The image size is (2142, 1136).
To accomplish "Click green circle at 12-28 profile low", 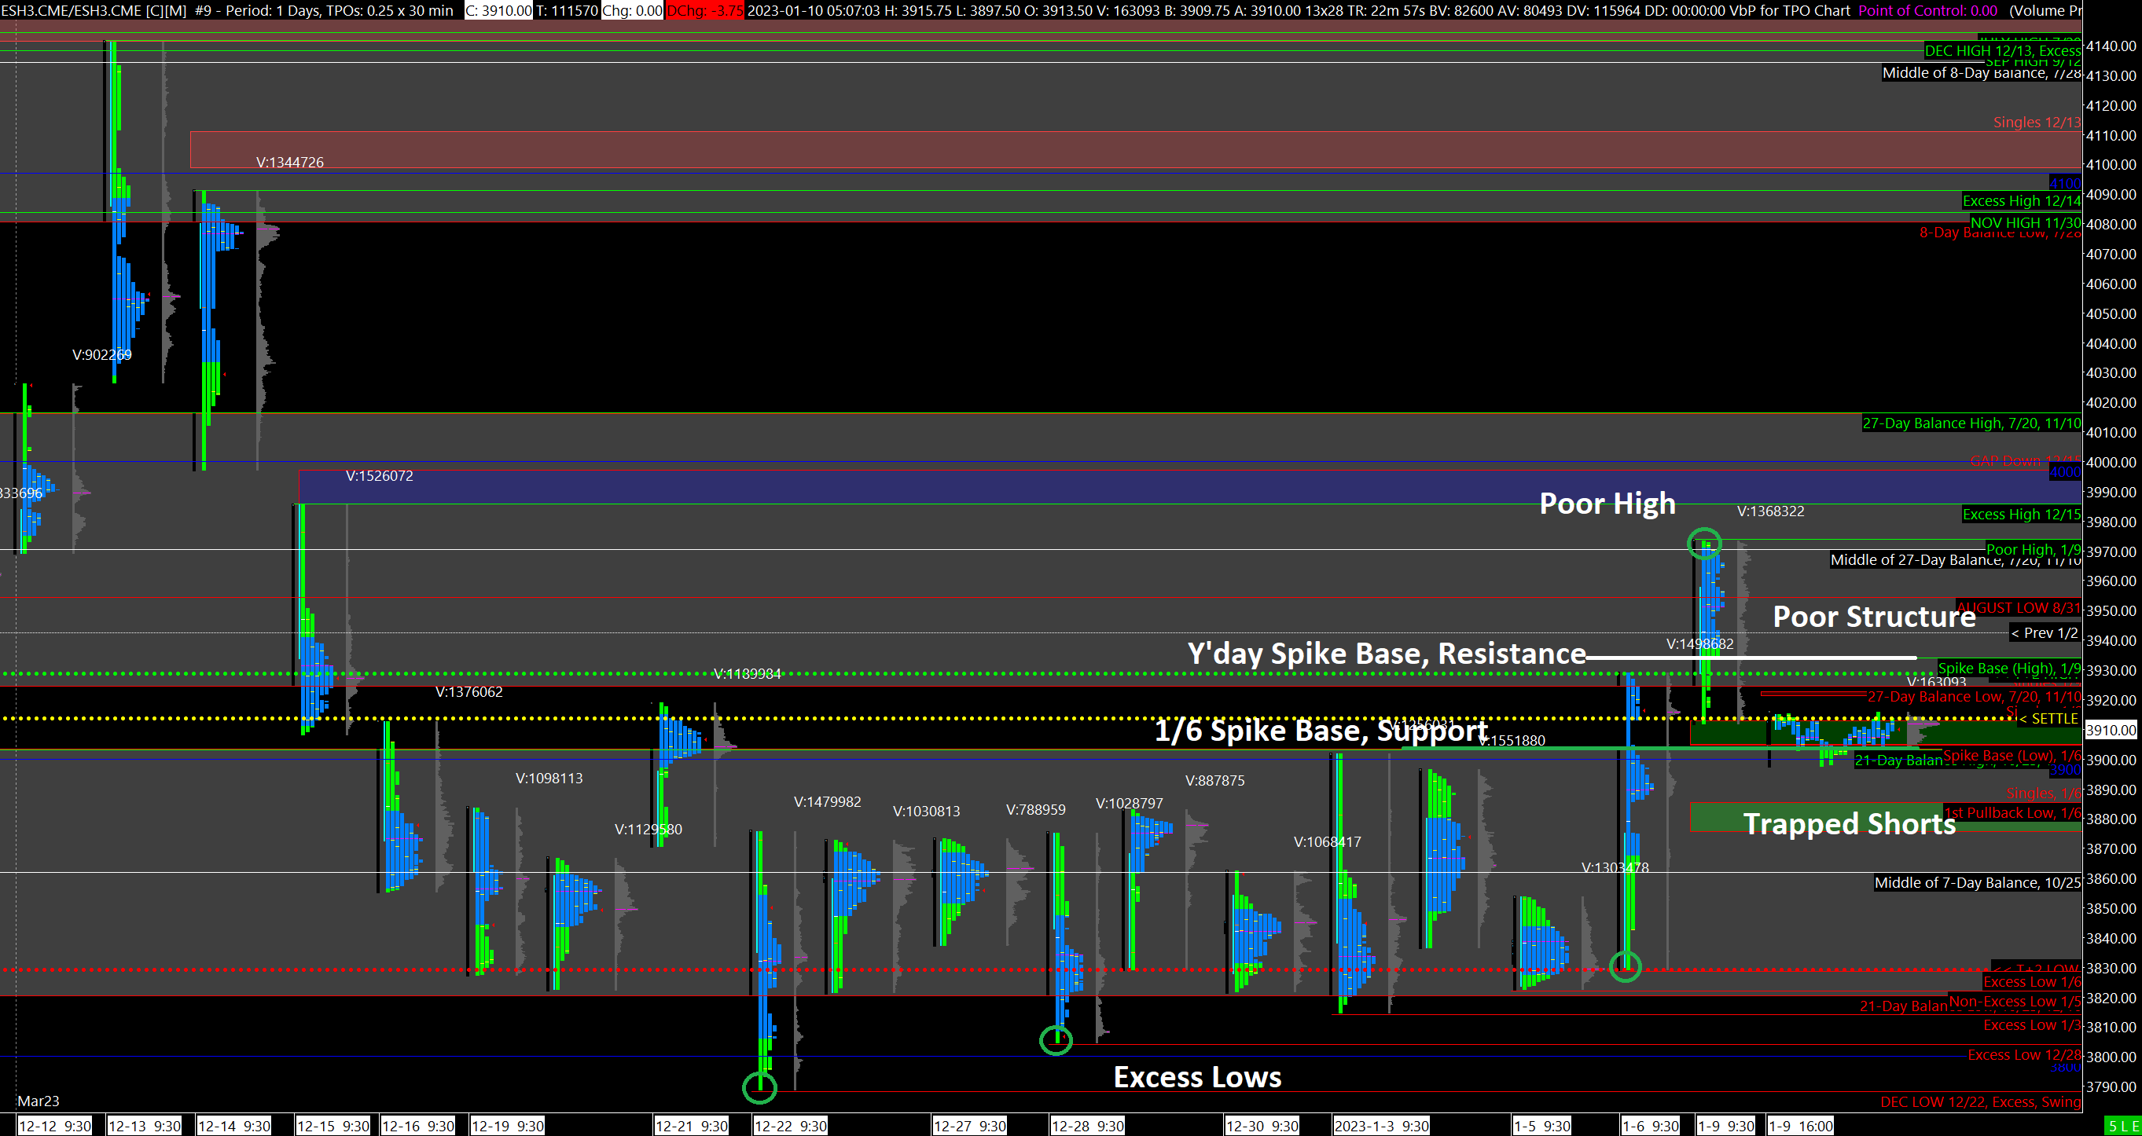I will tap(1056, 1039).
